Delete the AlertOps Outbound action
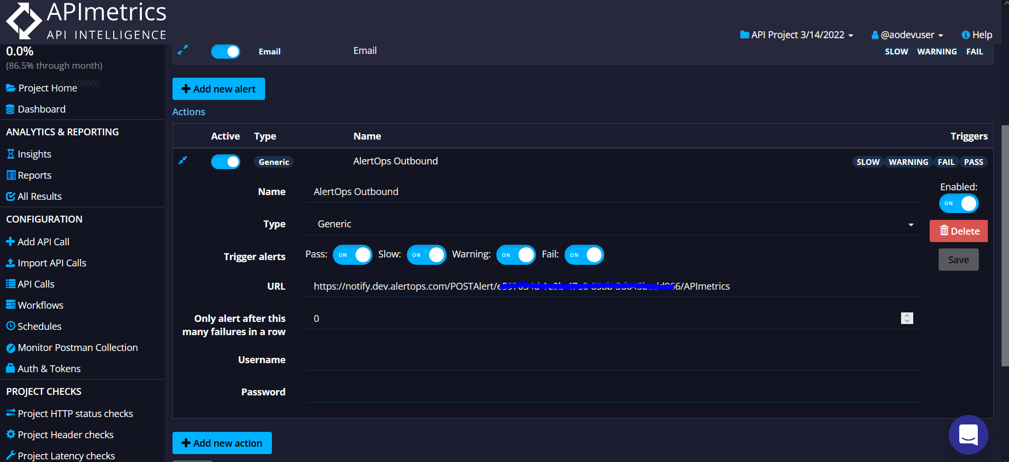 (958, 231)
